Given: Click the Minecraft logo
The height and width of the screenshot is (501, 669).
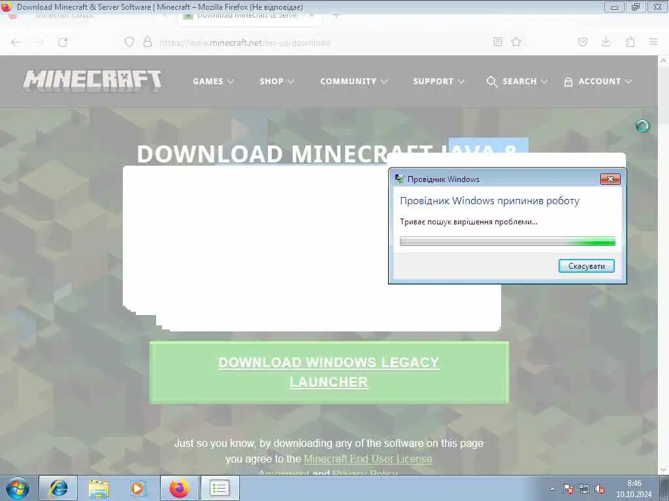Looking at the screenshot, I should tap(92, 81).
